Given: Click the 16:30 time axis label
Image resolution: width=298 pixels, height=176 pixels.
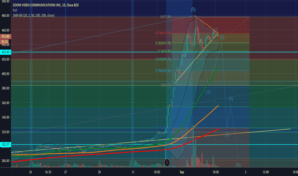Looking at the screenshot, I should (48, 172).
